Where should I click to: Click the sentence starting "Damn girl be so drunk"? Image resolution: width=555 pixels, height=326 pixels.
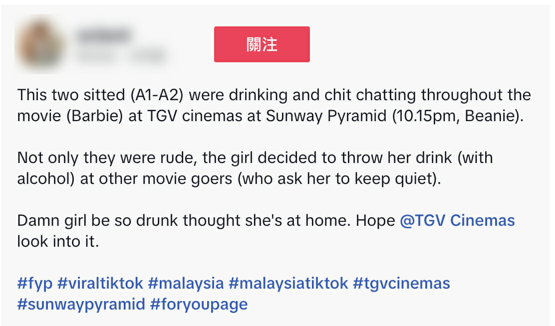coord(266,230)
